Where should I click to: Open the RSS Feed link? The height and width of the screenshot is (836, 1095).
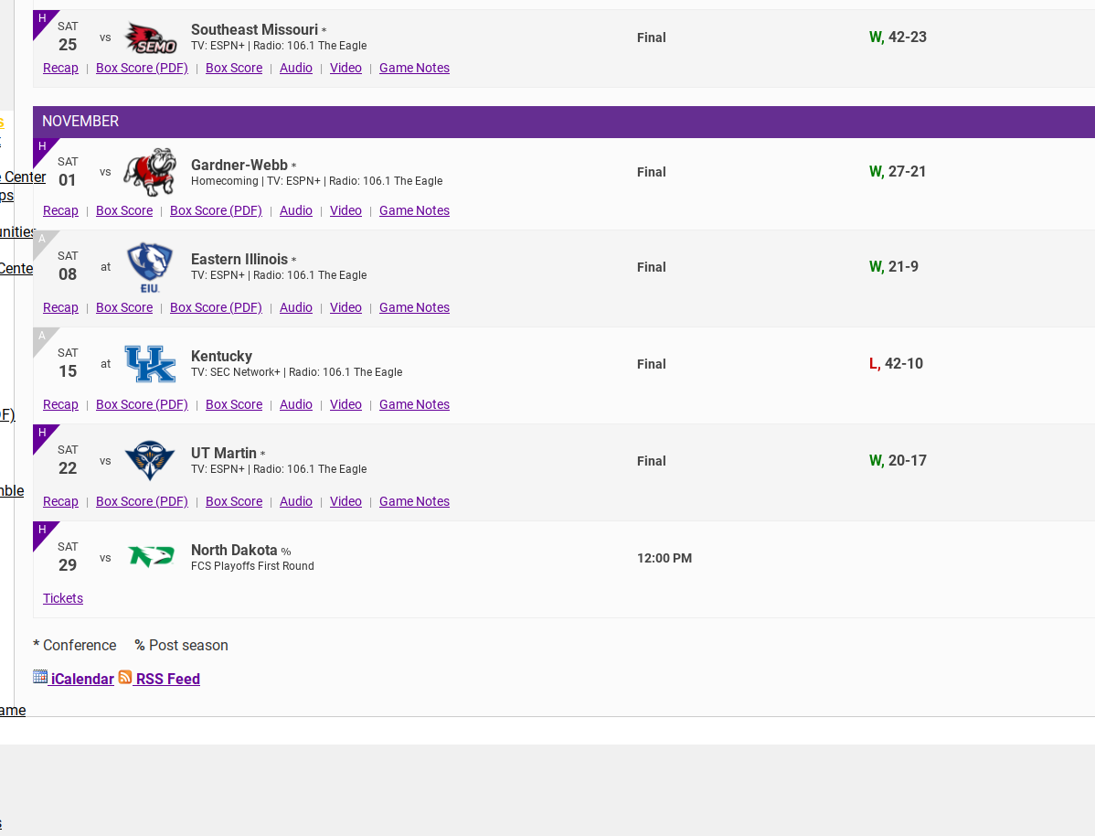point(168,679)
